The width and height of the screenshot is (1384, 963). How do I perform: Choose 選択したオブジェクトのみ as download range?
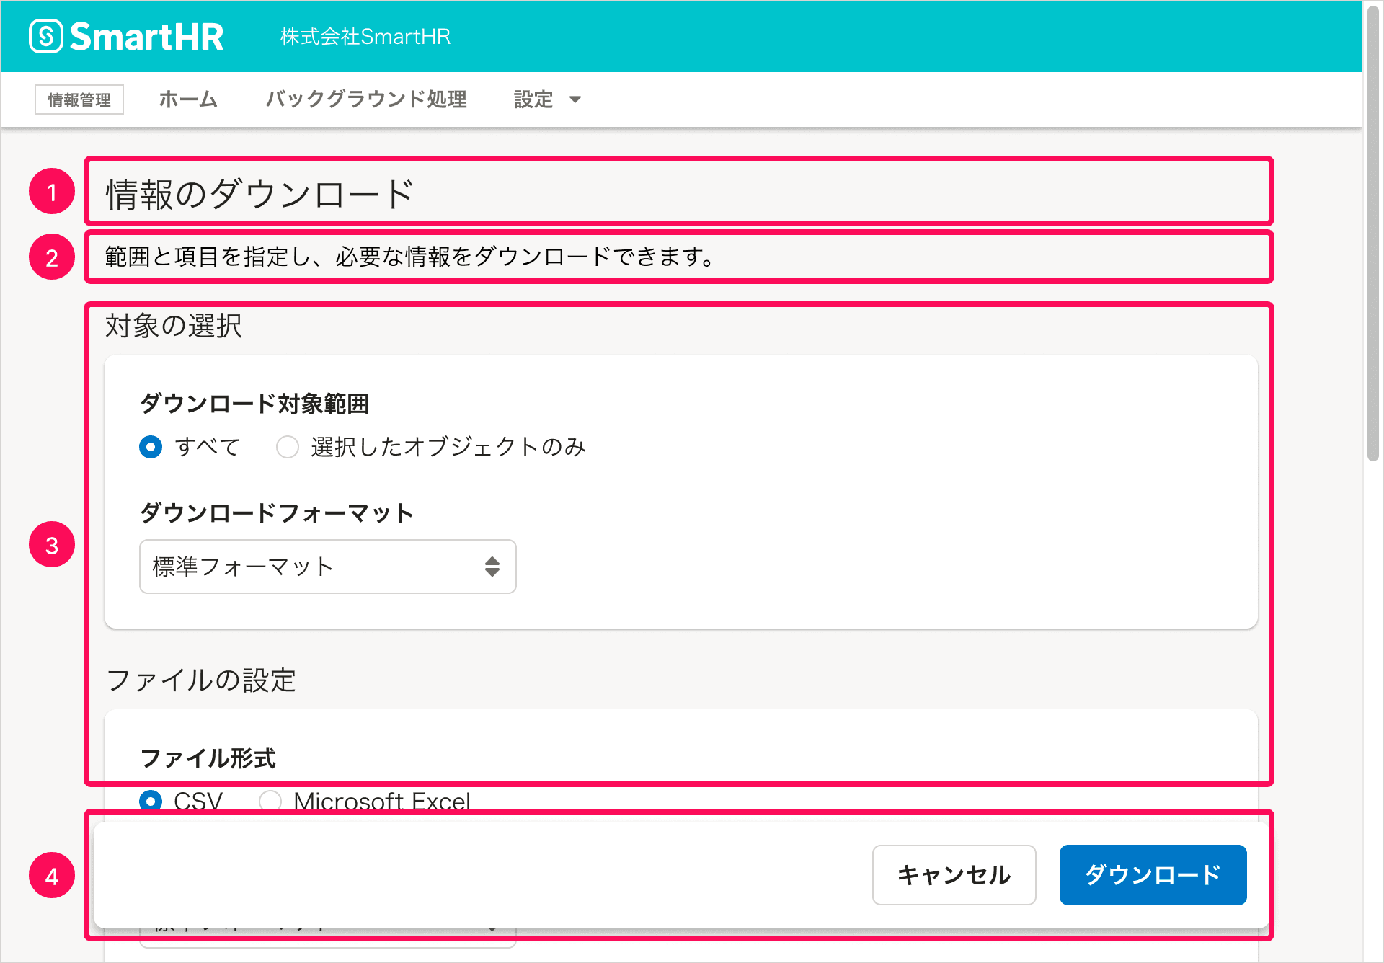[287, 447]
